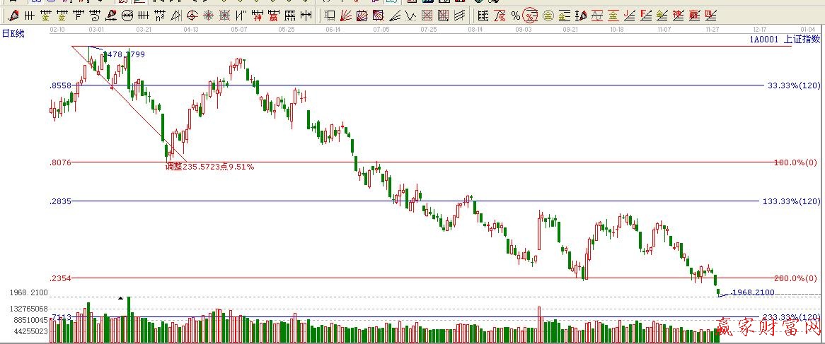Select the 200.0%(0) red level line label

(x=795, y=278)
